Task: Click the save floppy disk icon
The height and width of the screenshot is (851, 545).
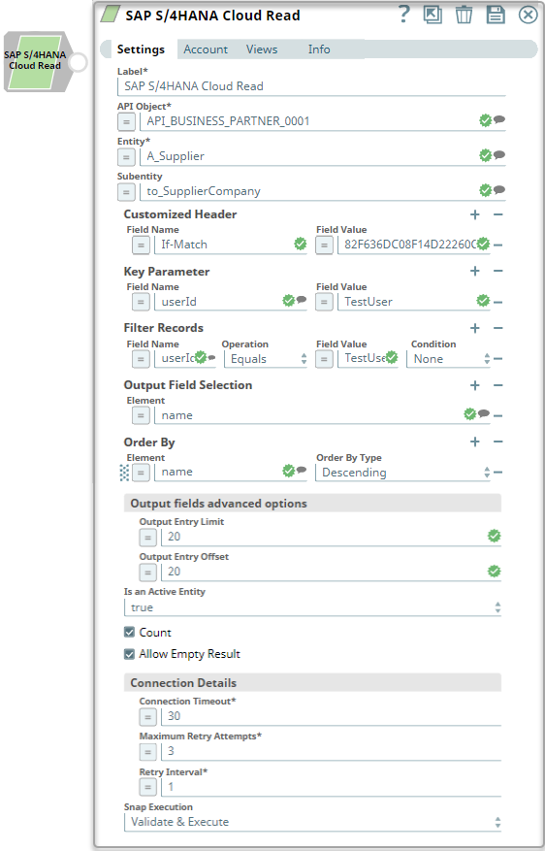Action: (x=496, y=15)
